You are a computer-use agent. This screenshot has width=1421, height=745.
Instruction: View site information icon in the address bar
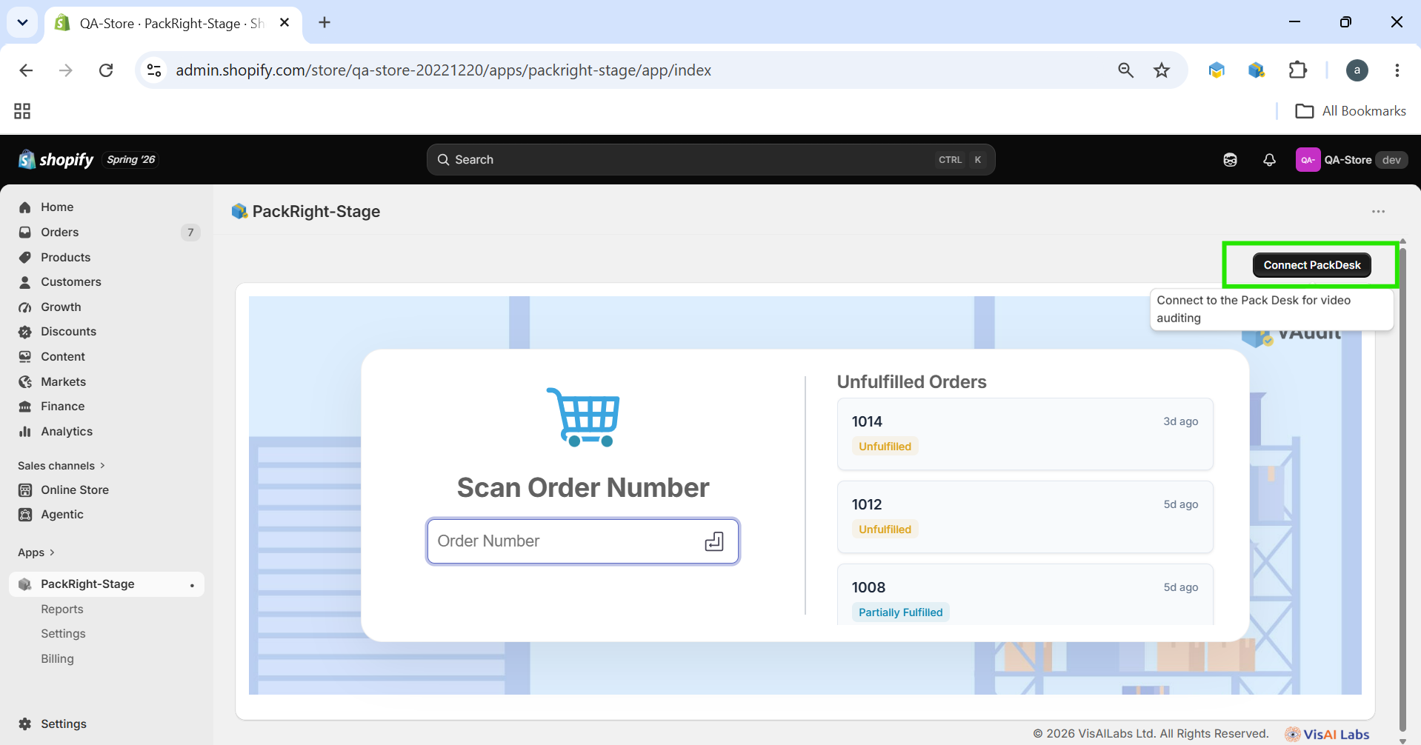[154, 70]
